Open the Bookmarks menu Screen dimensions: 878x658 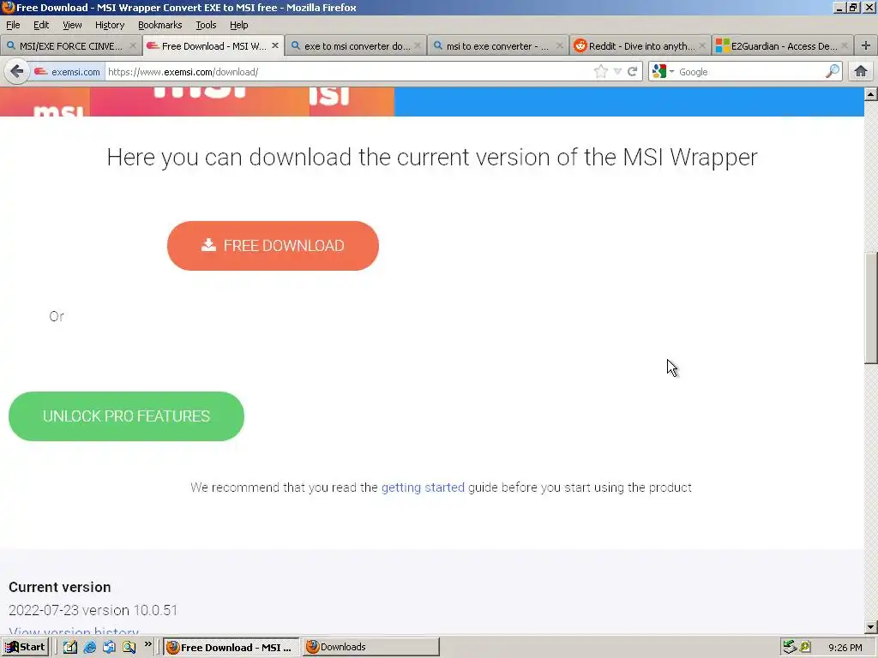coord(160,25)
